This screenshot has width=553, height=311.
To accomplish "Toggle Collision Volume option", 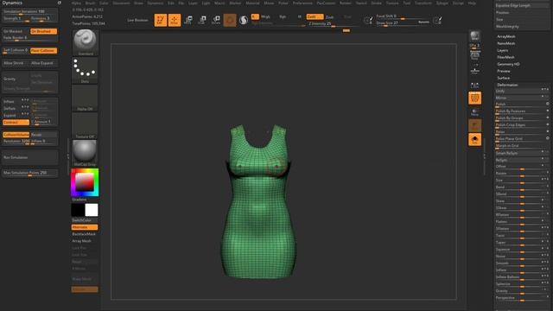I will tap(16, 135).
